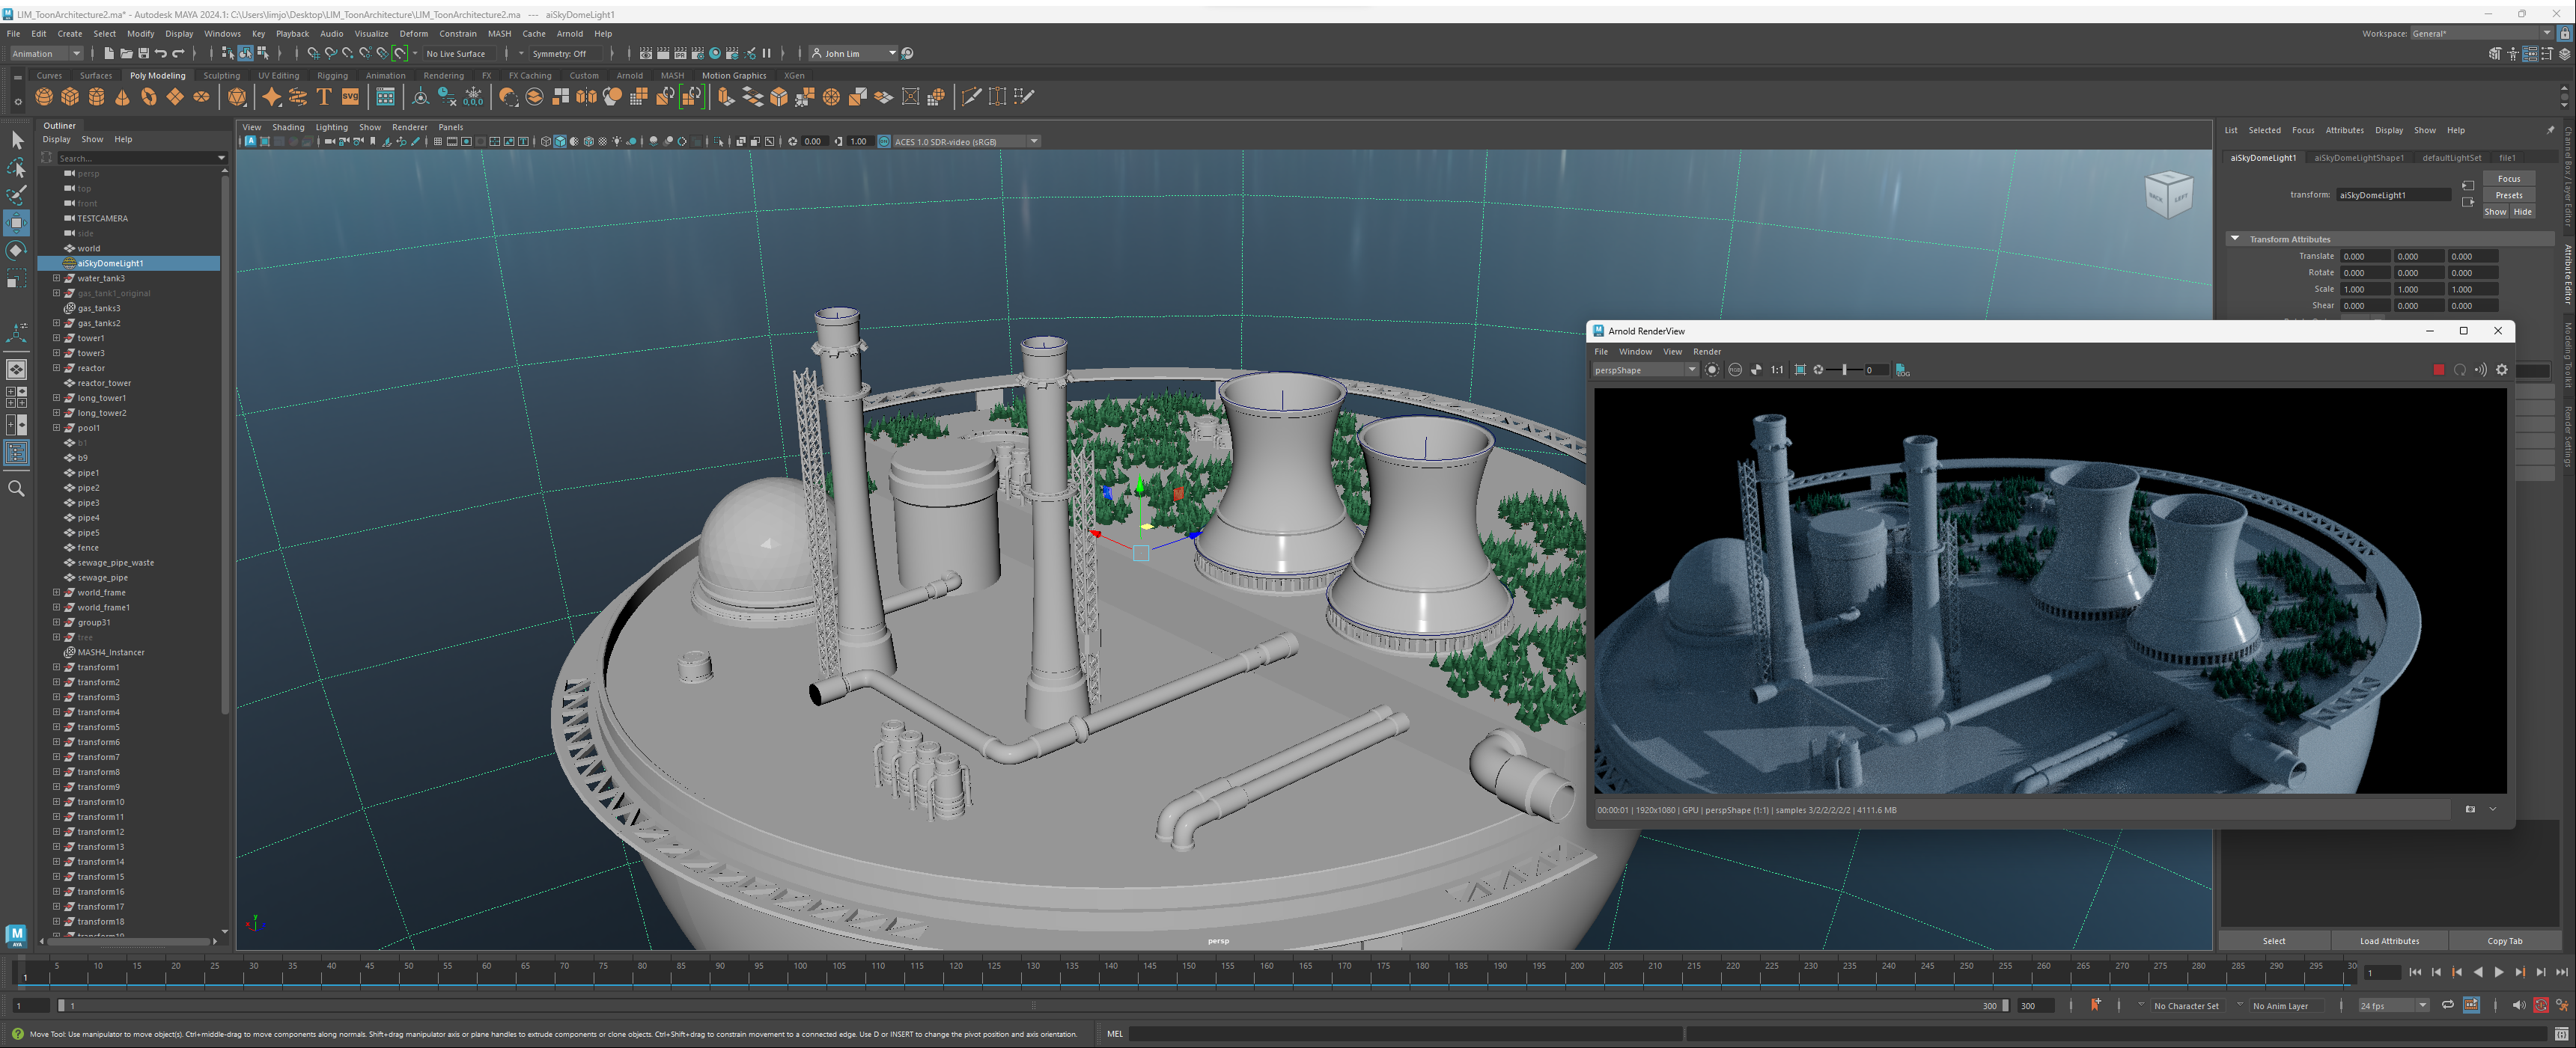Click the Undo icon in the status line

(x=161, y=53)
